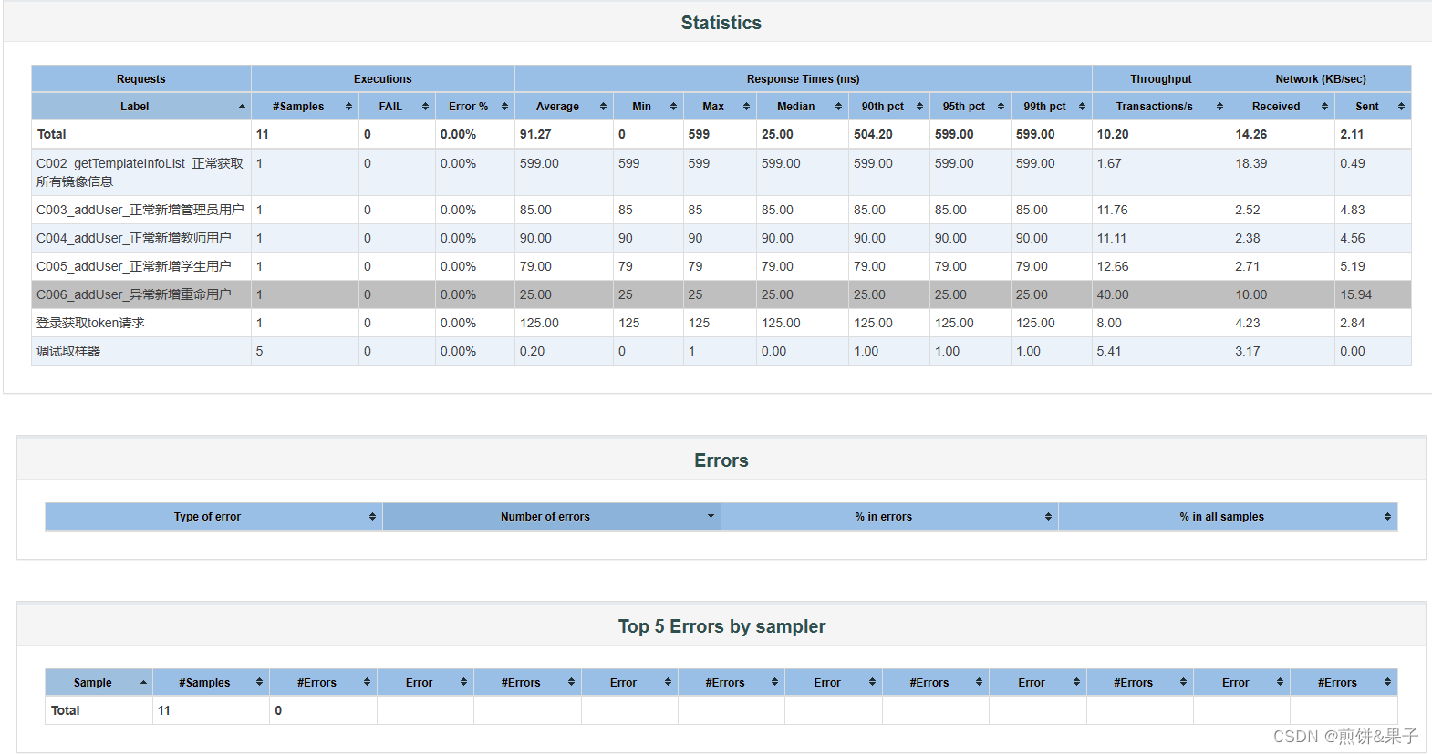This screenshot has height=754, width=1432.
Task: Select the C002_getTemplateInfoList row label
Action: 140,172
